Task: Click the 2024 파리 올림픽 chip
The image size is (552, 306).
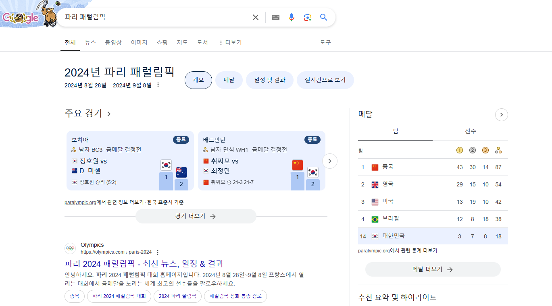Action: tap(177, 296)
